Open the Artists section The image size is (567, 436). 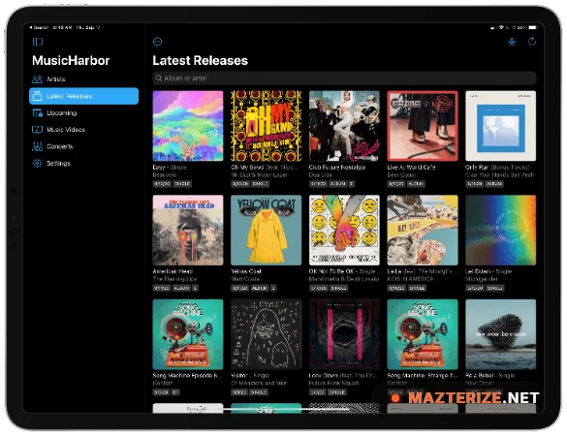coord(84,79)
